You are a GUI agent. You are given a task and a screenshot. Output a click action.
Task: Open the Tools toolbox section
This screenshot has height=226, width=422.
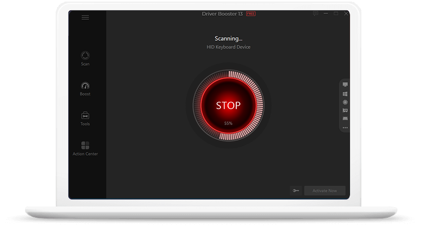[x=85, y=118]
